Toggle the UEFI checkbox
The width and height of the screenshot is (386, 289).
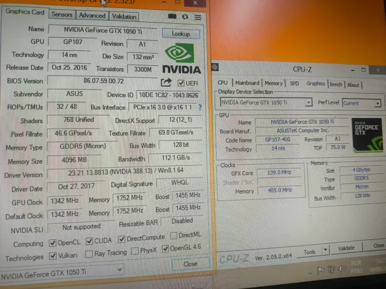(181, 83)
